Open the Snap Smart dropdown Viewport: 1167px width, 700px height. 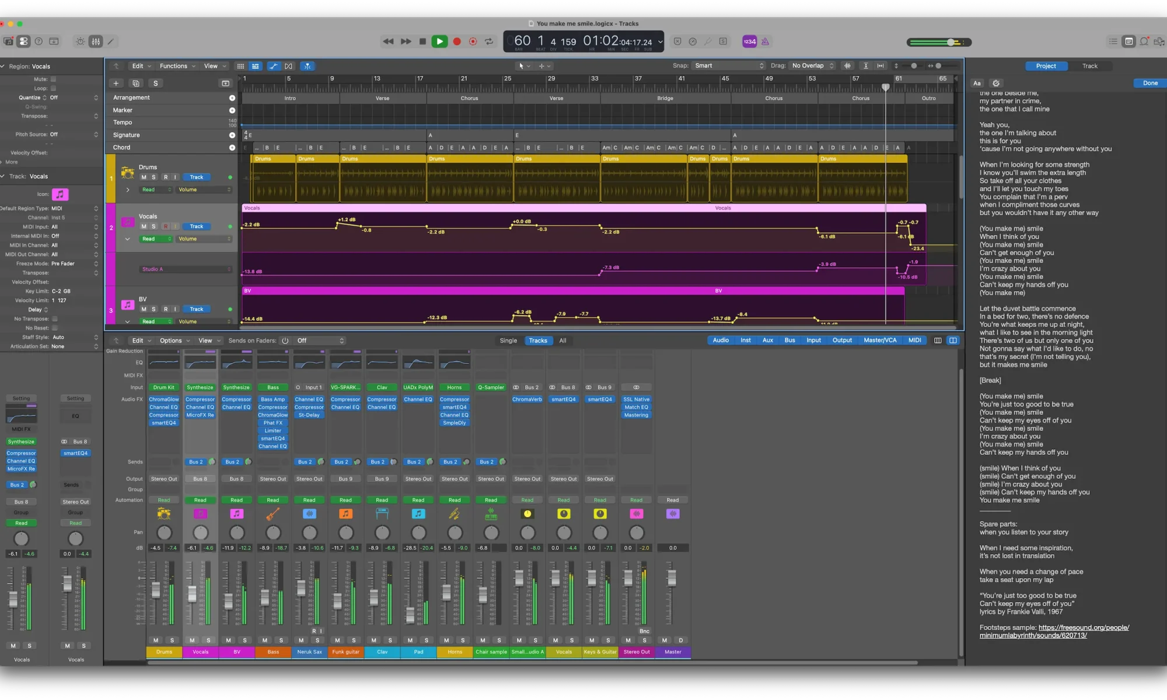[x=729, y=66]
